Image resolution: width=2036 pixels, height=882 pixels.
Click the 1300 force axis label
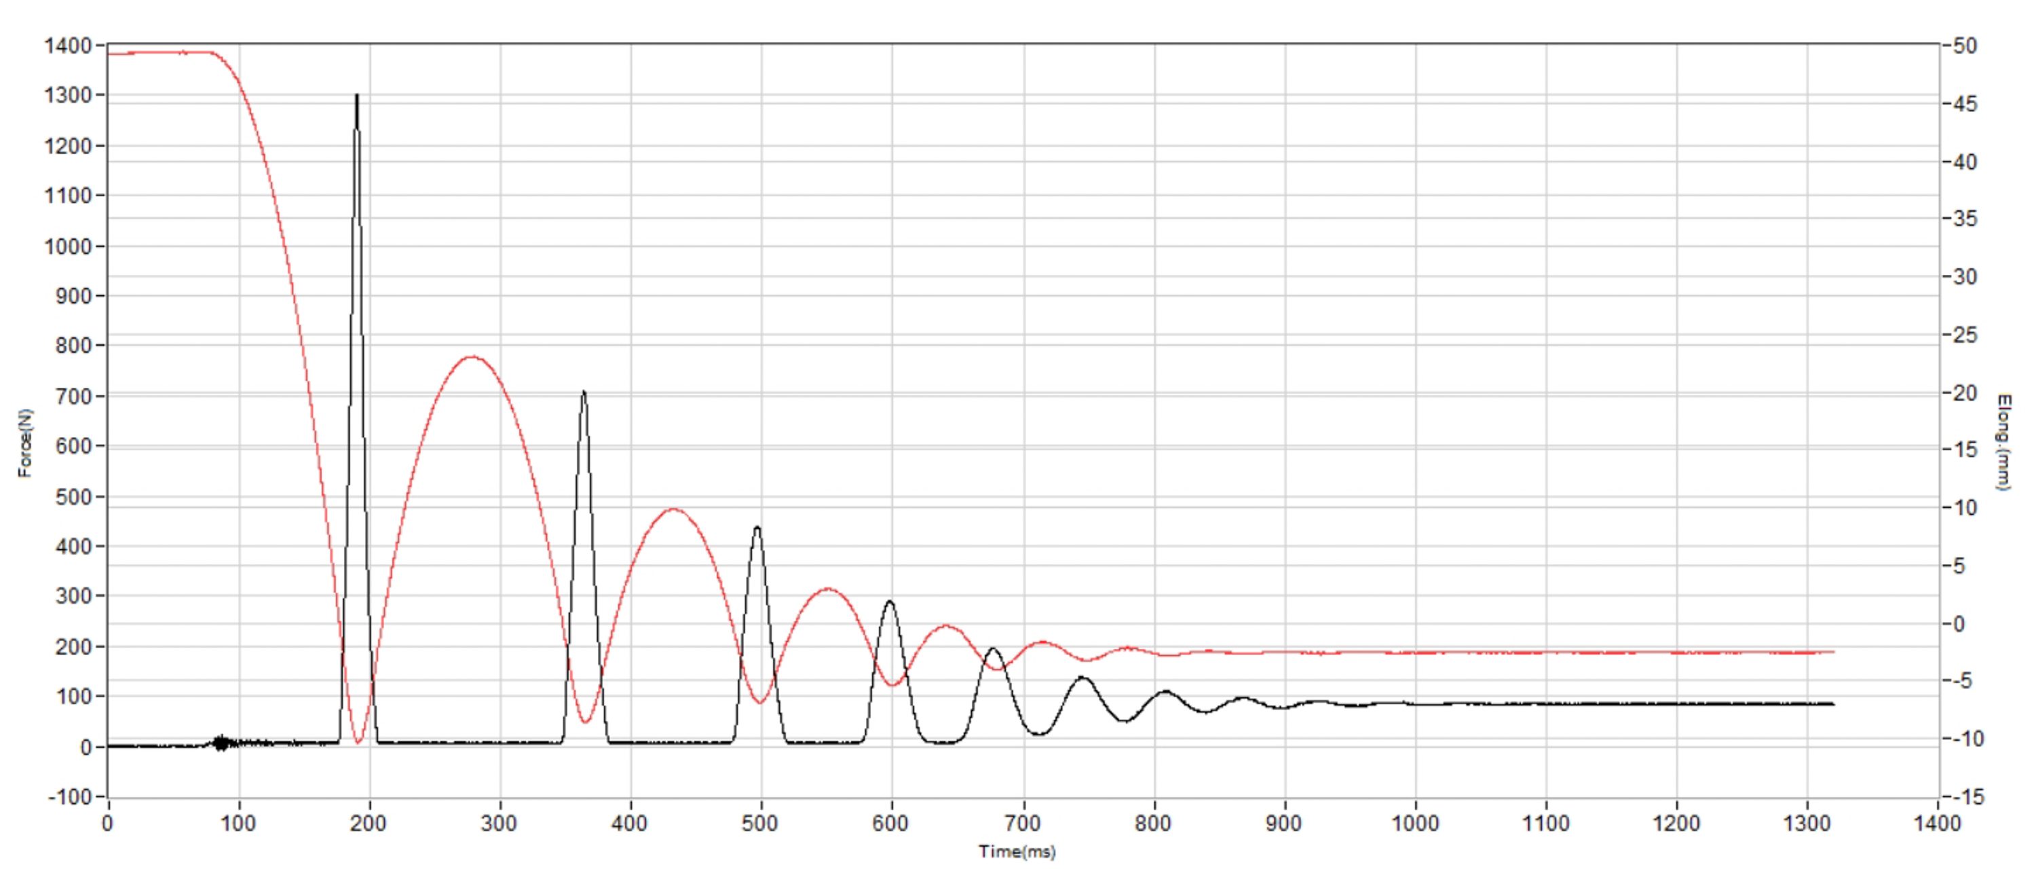click(68, 96)
